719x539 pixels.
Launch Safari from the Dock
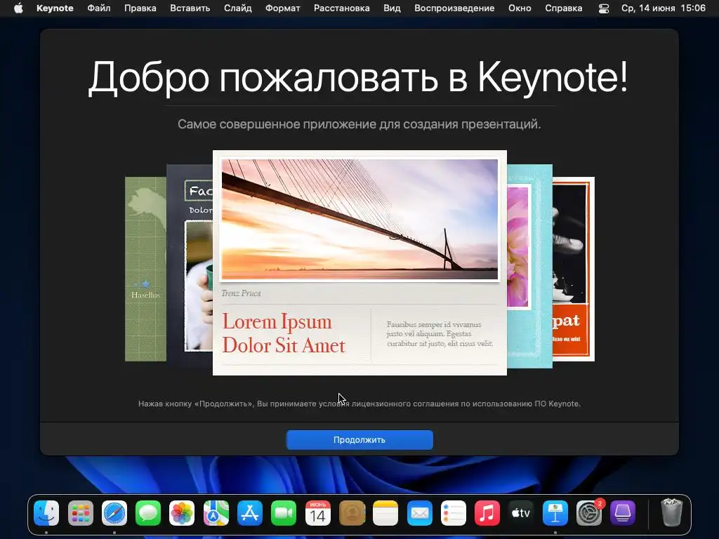(x=114, y=513)
